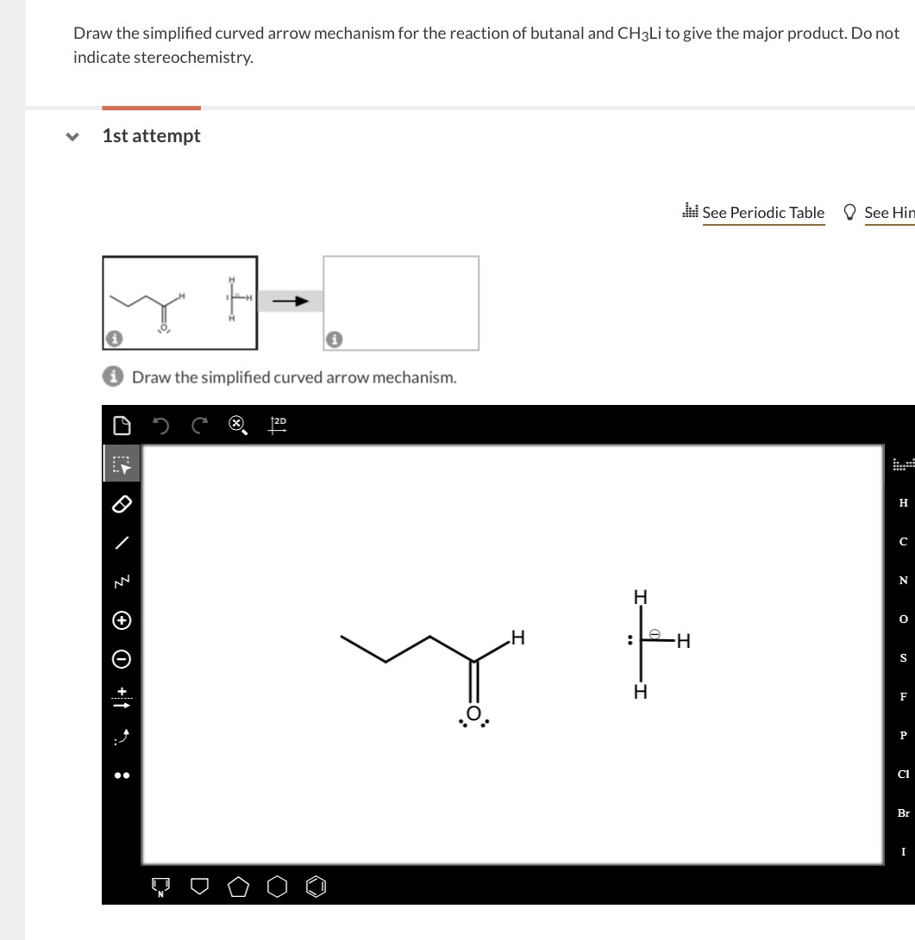Select the empty product step box
The height and width of the screenshot is (940, 915).
401,302
